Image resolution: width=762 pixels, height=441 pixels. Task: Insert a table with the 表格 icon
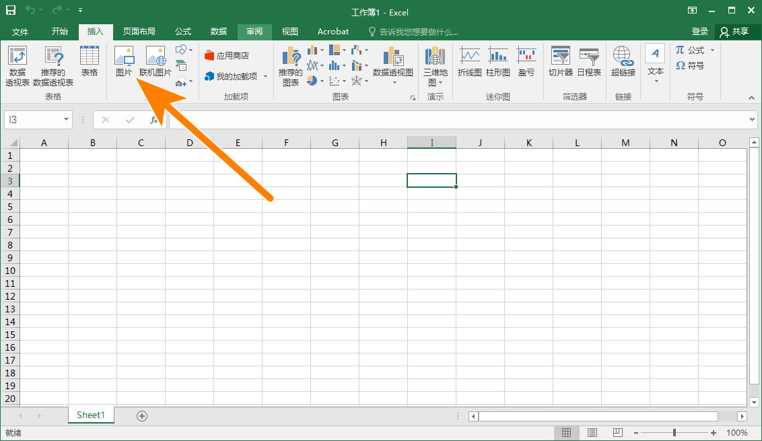pyautogui.click(x=90, y=61)
